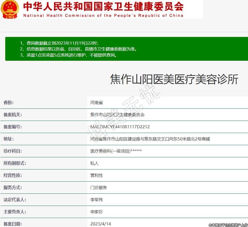The height and width of the screenshot is (227, 248).
Task: Click the 河南省 province value
Action: (97, 102)
